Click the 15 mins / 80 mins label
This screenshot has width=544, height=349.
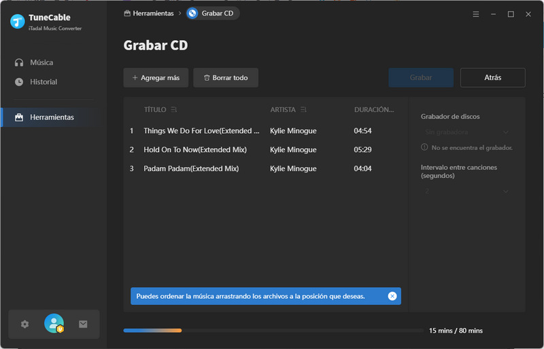(456, 331)
